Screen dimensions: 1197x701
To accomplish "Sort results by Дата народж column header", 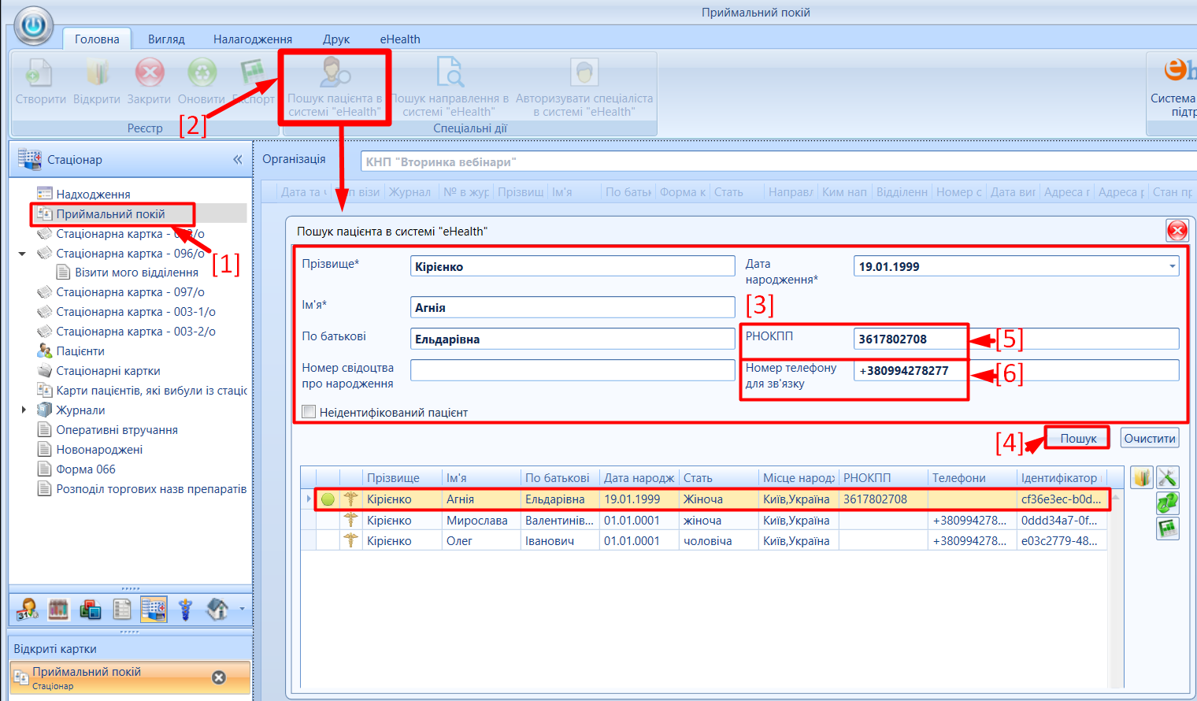I will (x=639, y=477).
